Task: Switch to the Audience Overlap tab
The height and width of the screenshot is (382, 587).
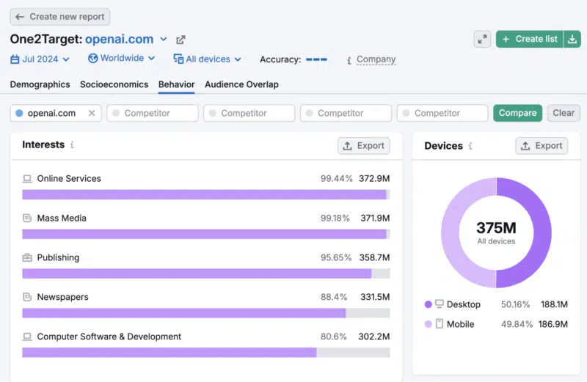Action: (x=241, y=84)
